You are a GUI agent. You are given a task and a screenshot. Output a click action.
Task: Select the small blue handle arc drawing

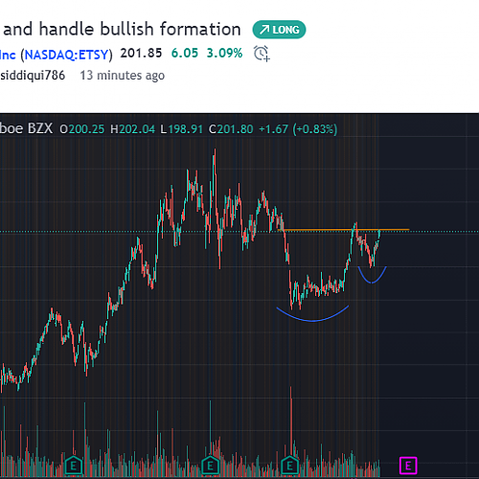[372, 275]
